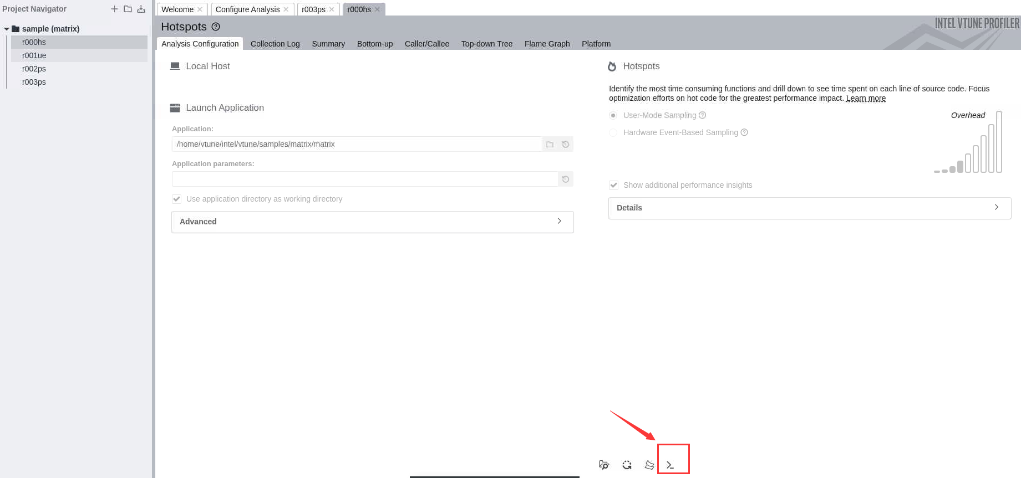This screenshot has height=478, width=1021.
Task: Expand the Details section
Action: pyautogui.click(x=810, y=208)
